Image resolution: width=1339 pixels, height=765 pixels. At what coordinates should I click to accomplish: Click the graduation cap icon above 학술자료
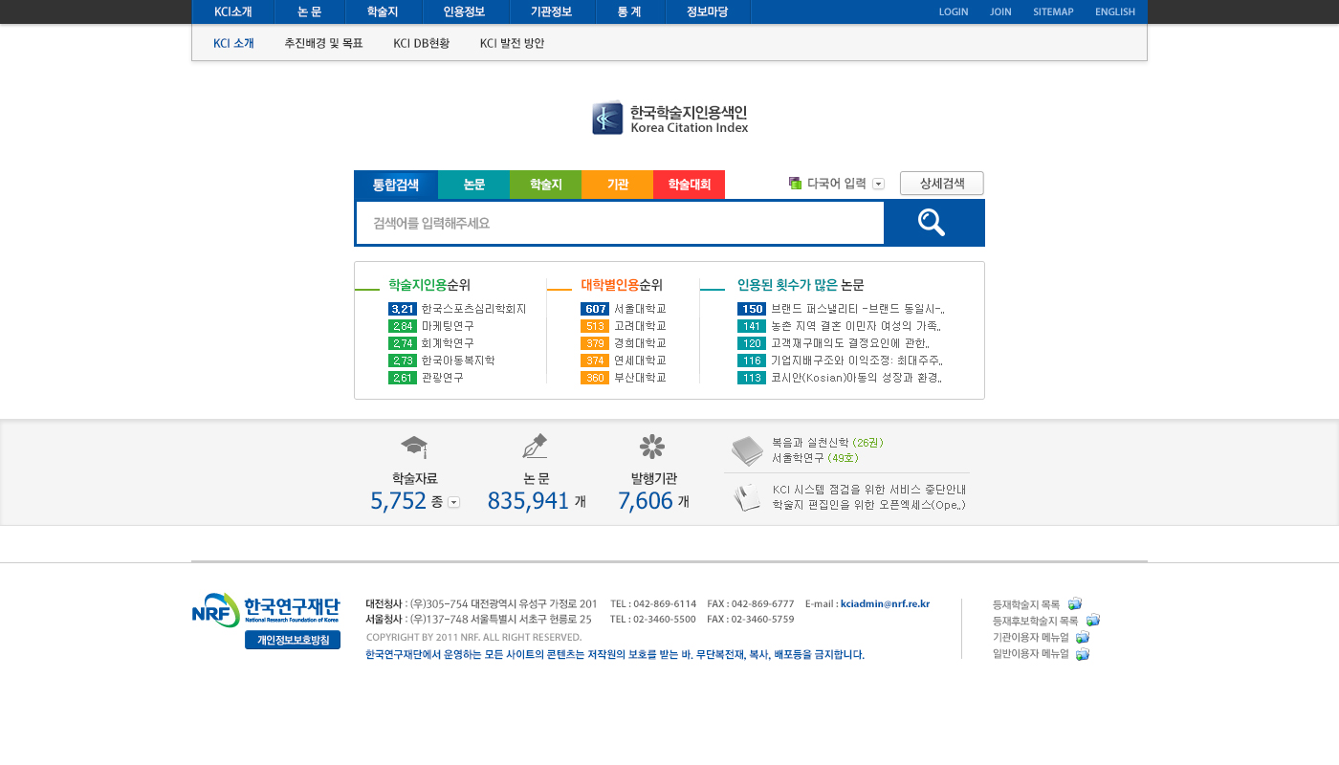414,447
